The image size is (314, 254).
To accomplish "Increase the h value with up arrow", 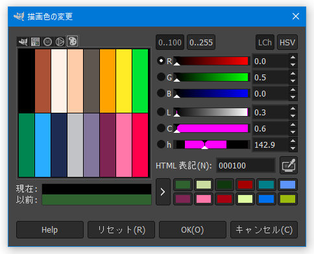I will click(x=293, y=141).
